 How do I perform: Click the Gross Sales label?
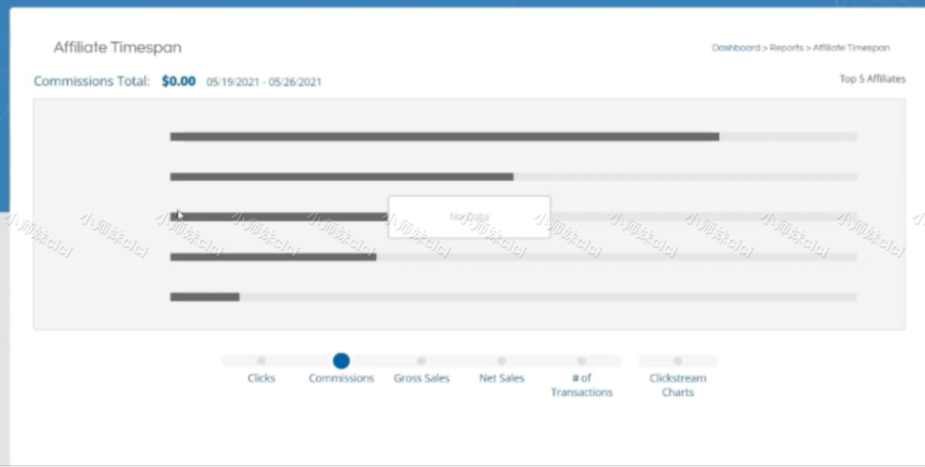(421, 378)
